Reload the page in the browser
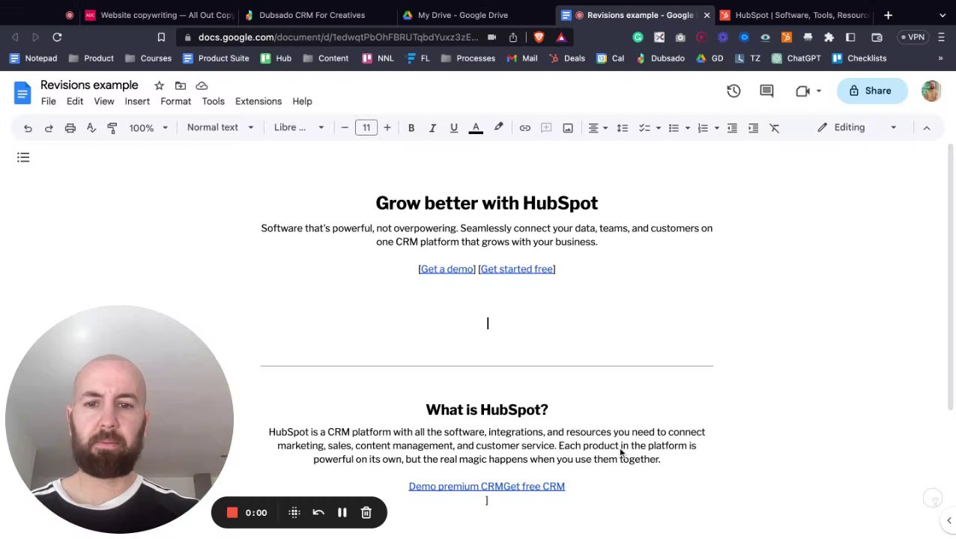 (57, 37)
